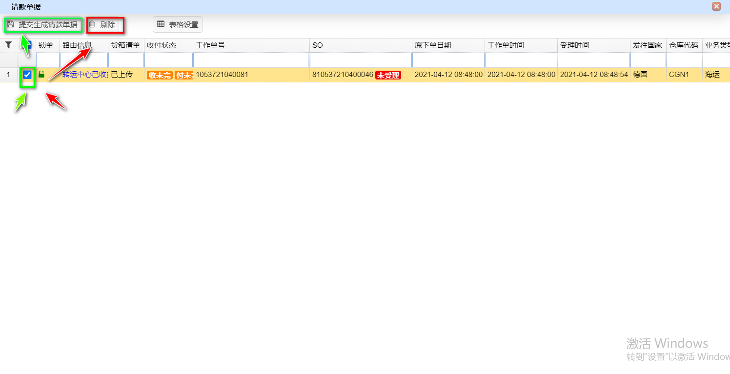Image resolution: width=730 pixels, height=374 pixels.
Task: Select work order number 1053721040081
Action: (222, 75)
